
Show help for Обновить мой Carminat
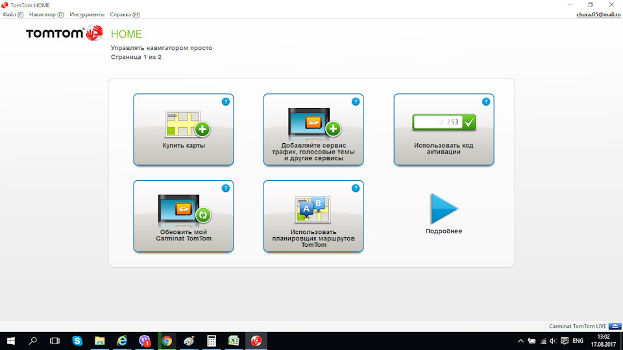click(225, 188)
